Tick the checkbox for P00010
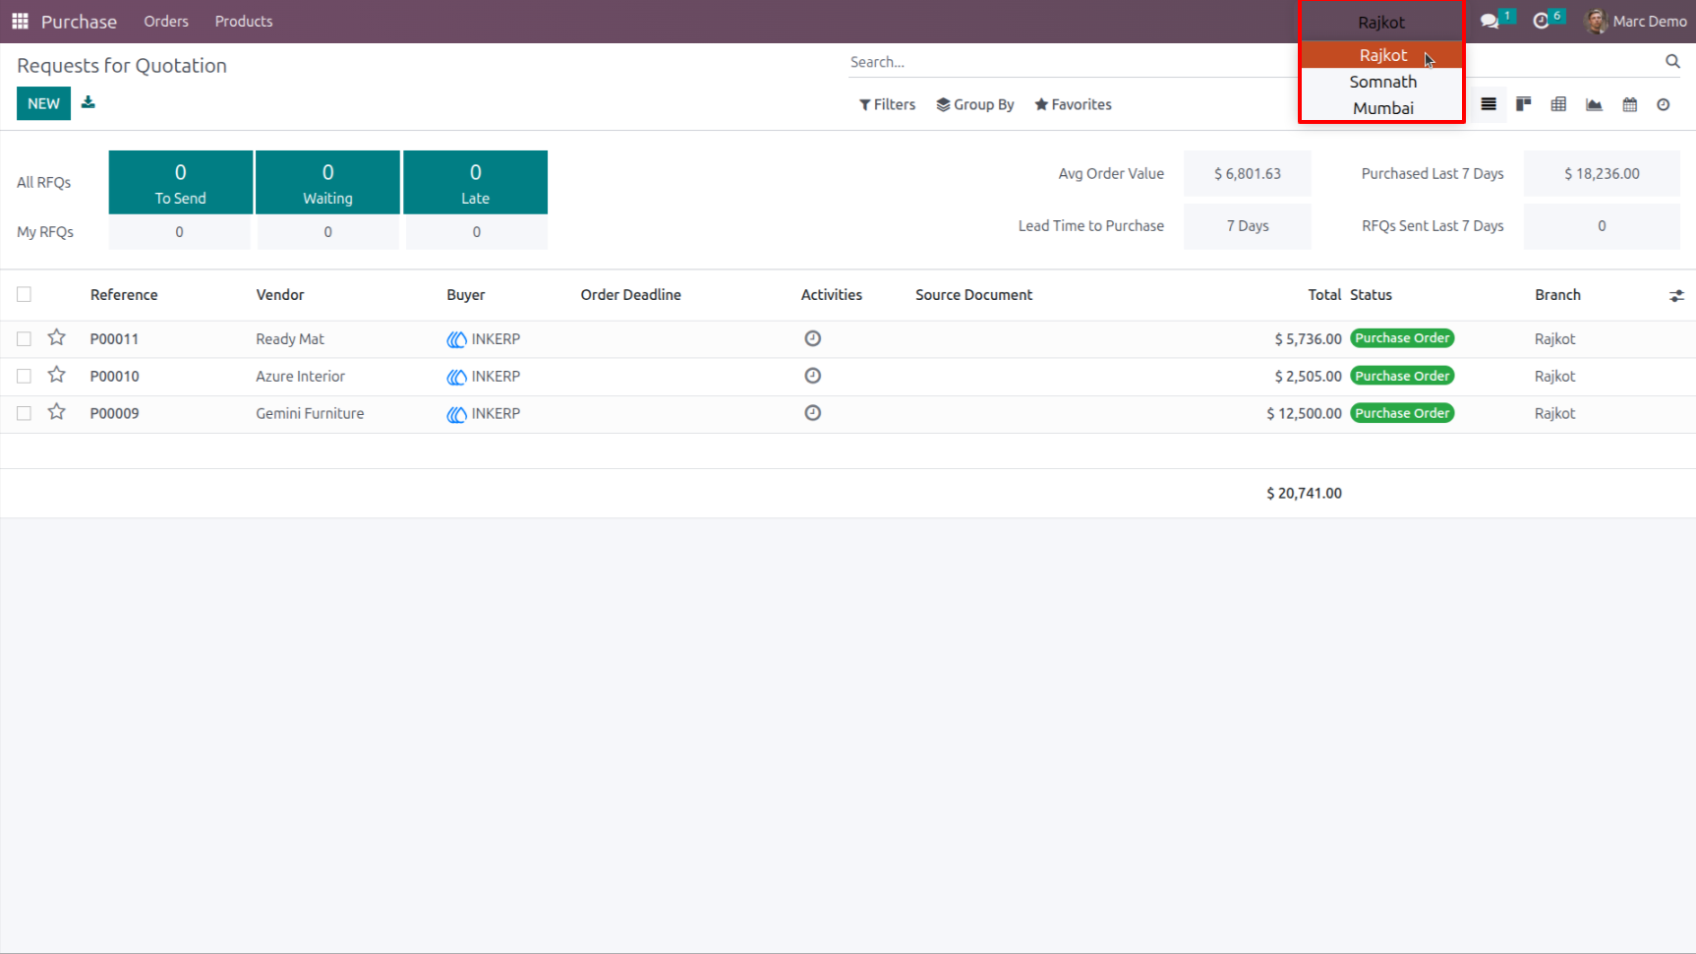 pos(24,376)
